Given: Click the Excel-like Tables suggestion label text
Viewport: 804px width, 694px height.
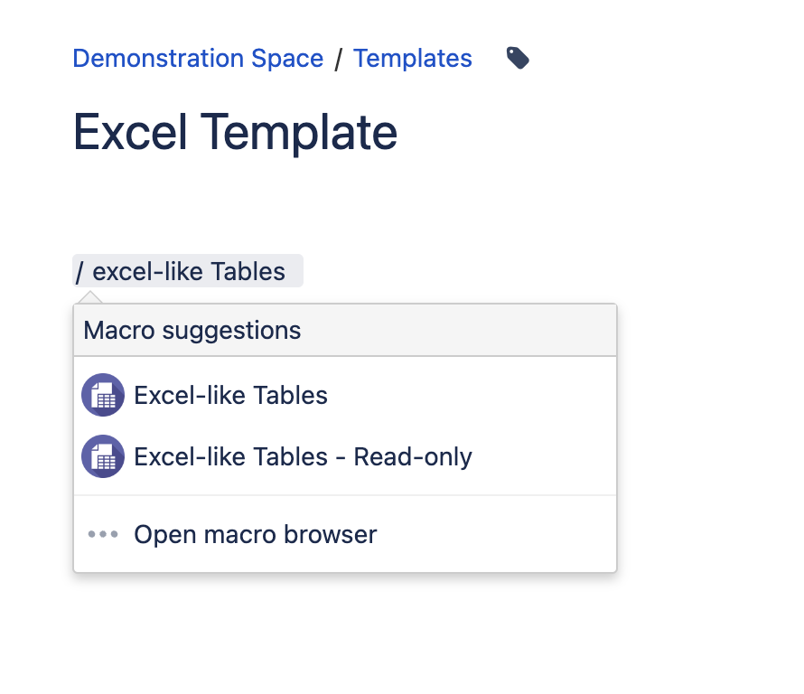Looking at the screenshot, I should click(x=230, y=395).
